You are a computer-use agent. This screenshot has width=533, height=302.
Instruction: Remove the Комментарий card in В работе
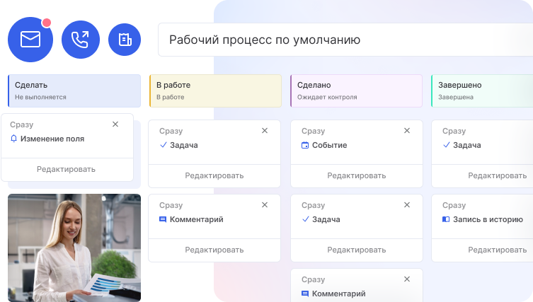(265, 205)
